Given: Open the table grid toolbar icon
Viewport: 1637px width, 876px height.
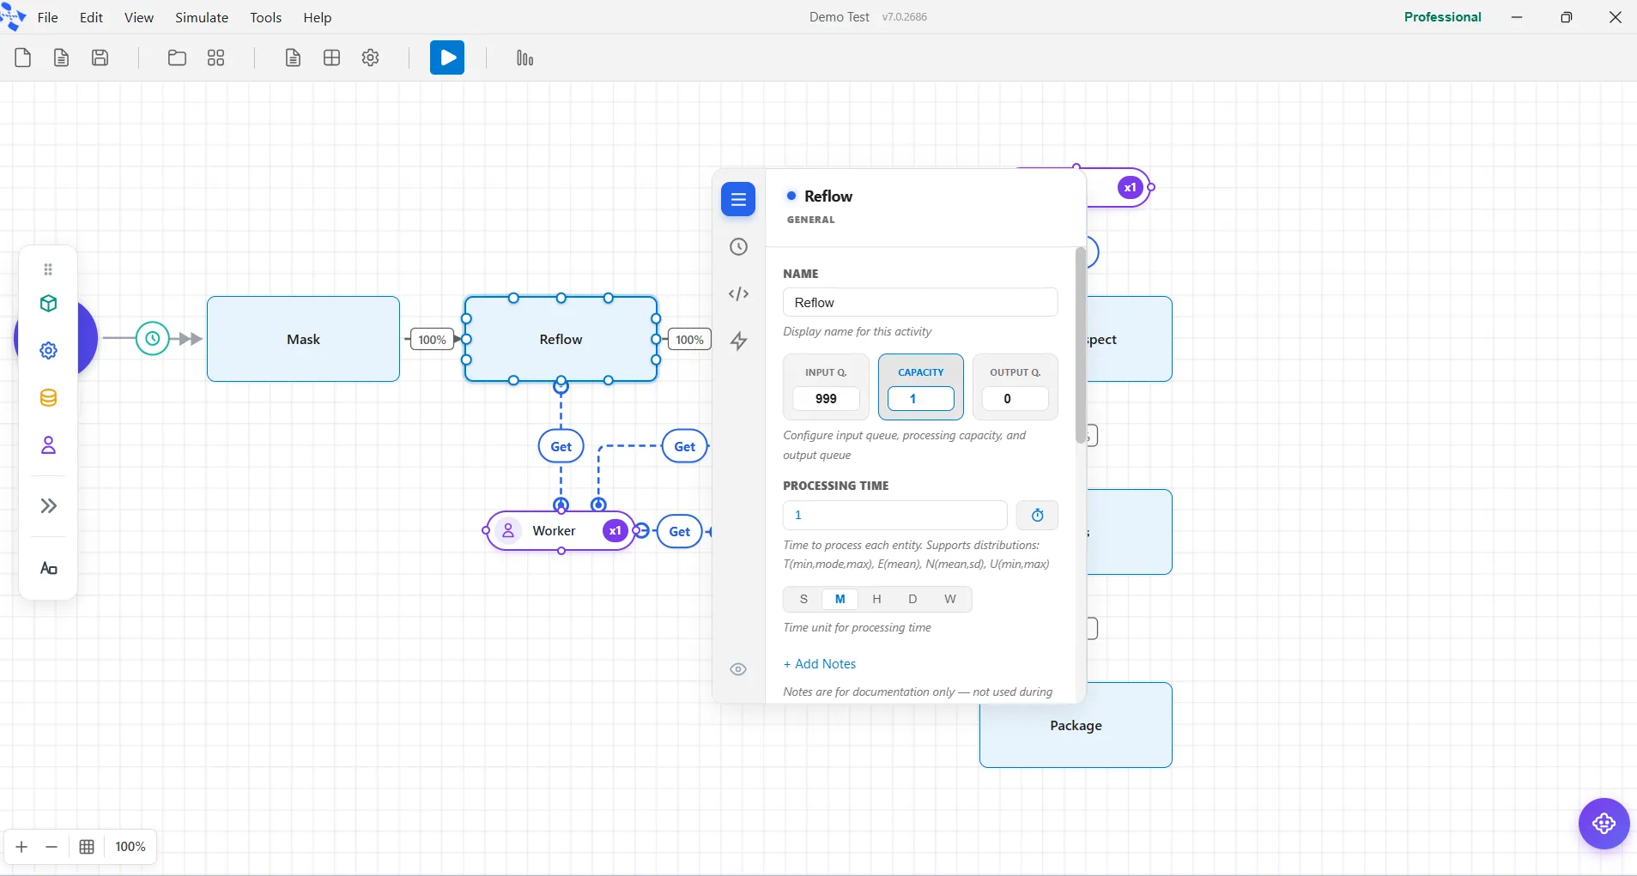Looking at the screenshot, I should (332, 57).
